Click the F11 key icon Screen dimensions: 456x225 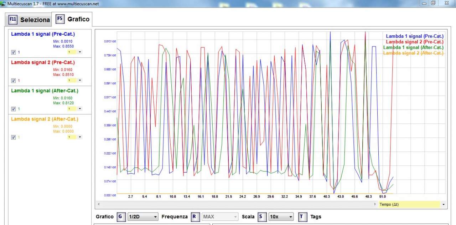(x=13, y=20)
